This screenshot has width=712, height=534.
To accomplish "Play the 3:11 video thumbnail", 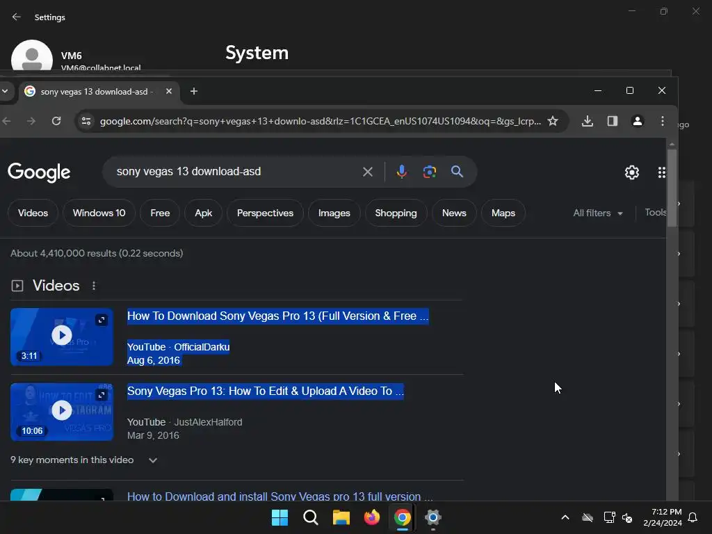I will [62, 336].
